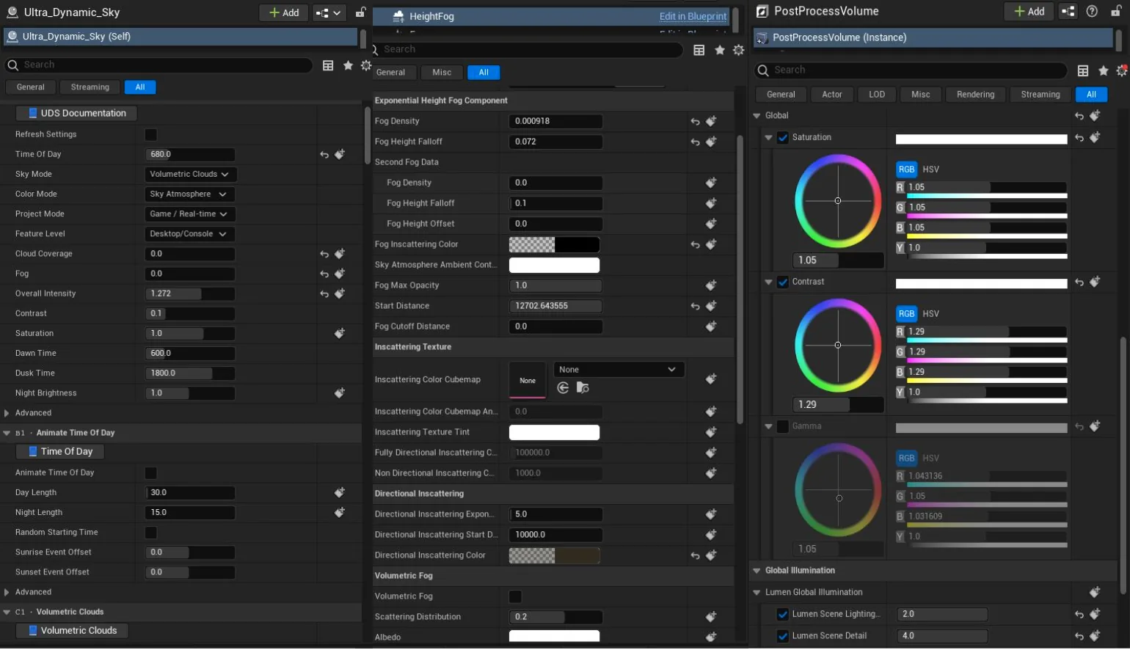Open the Sky Mode Volumetric Clouds dropdown
The image size is (1130, 650).
[x=190, y=175]
